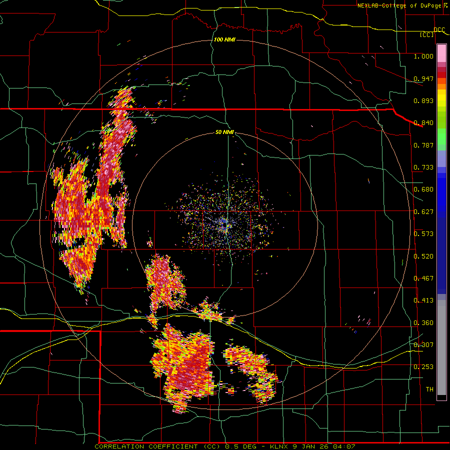This screenshot has width=450, height=450.
Task: Click the radar site at center of clutter
Action: pos(226,224)
